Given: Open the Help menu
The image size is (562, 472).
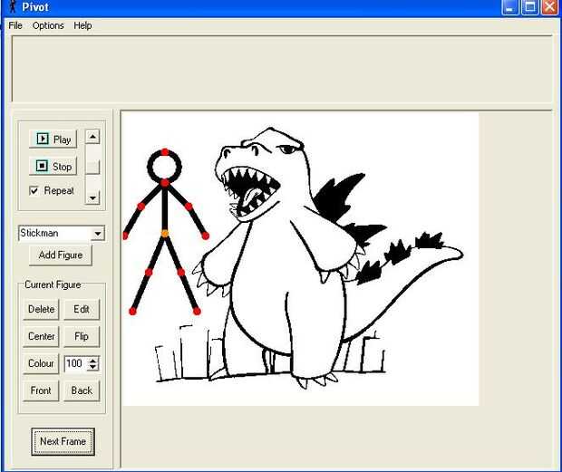Looking at the screenshot, I should [82, 25].
